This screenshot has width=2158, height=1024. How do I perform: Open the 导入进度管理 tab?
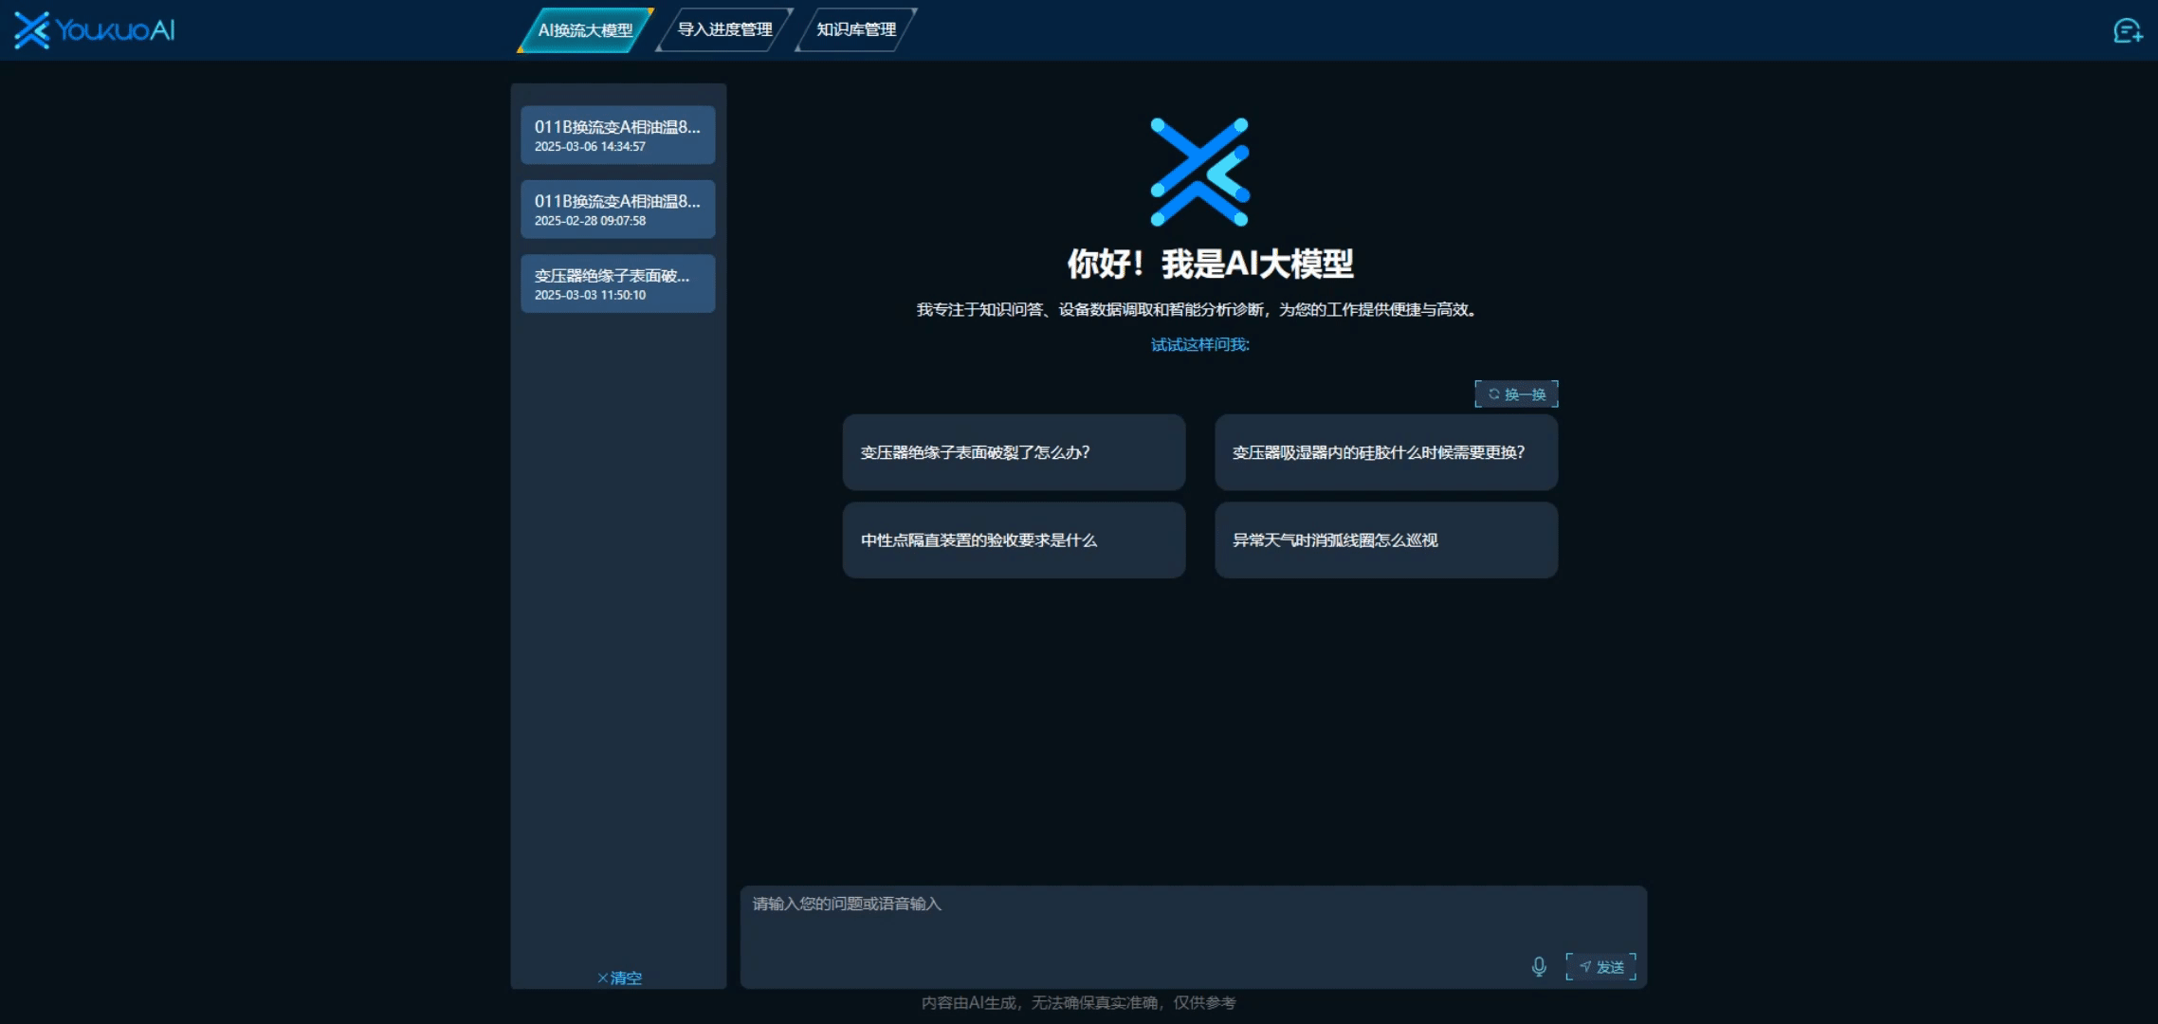coord(724,30)
